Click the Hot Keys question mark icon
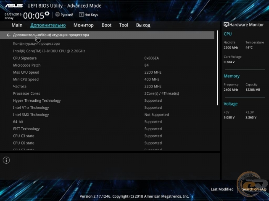 pyautogui.click(x=81, y=15)
